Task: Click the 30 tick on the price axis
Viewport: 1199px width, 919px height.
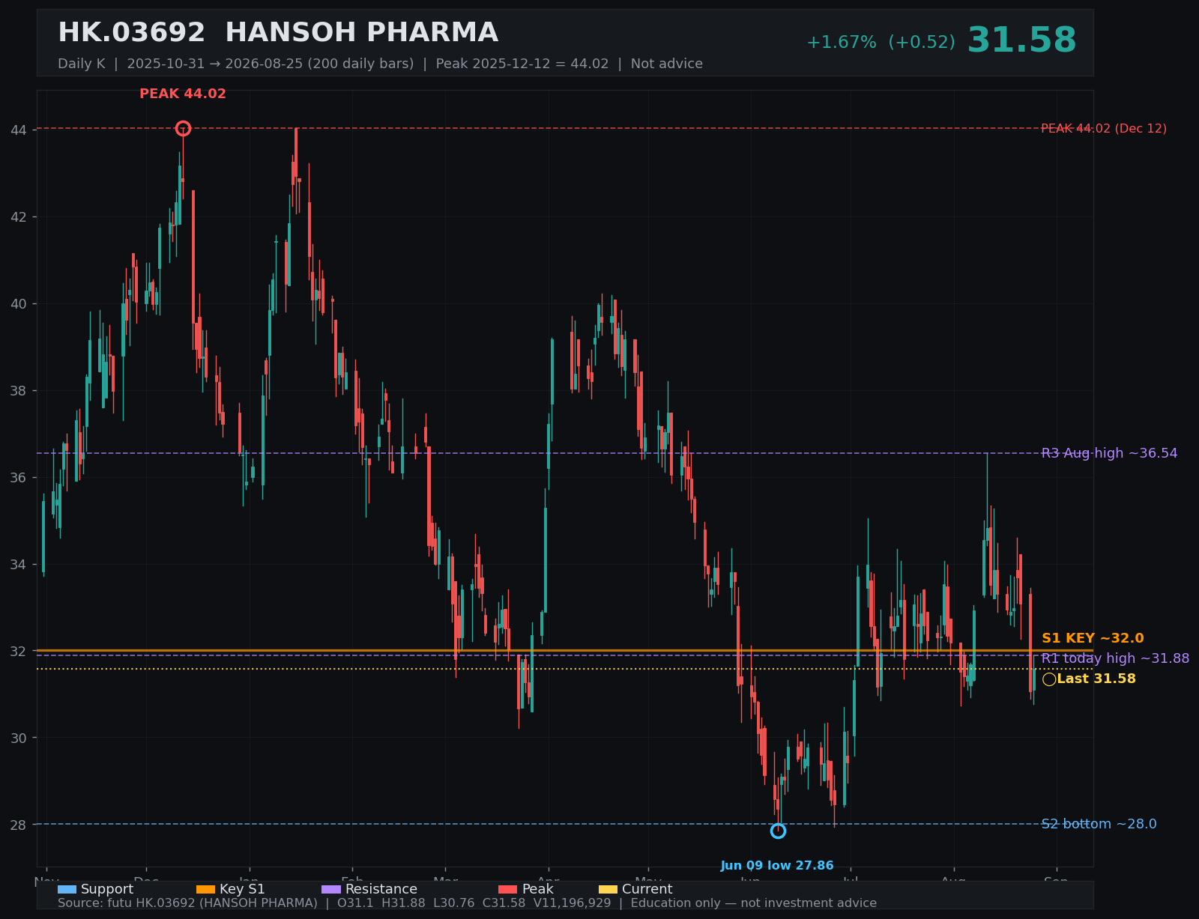Action: click(18, 738)
